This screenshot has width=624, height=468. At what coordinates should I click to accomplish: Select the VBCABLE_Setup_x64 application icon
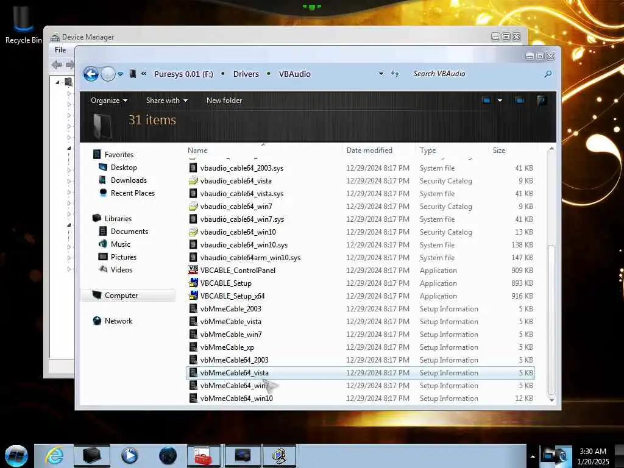coord(193,296)
